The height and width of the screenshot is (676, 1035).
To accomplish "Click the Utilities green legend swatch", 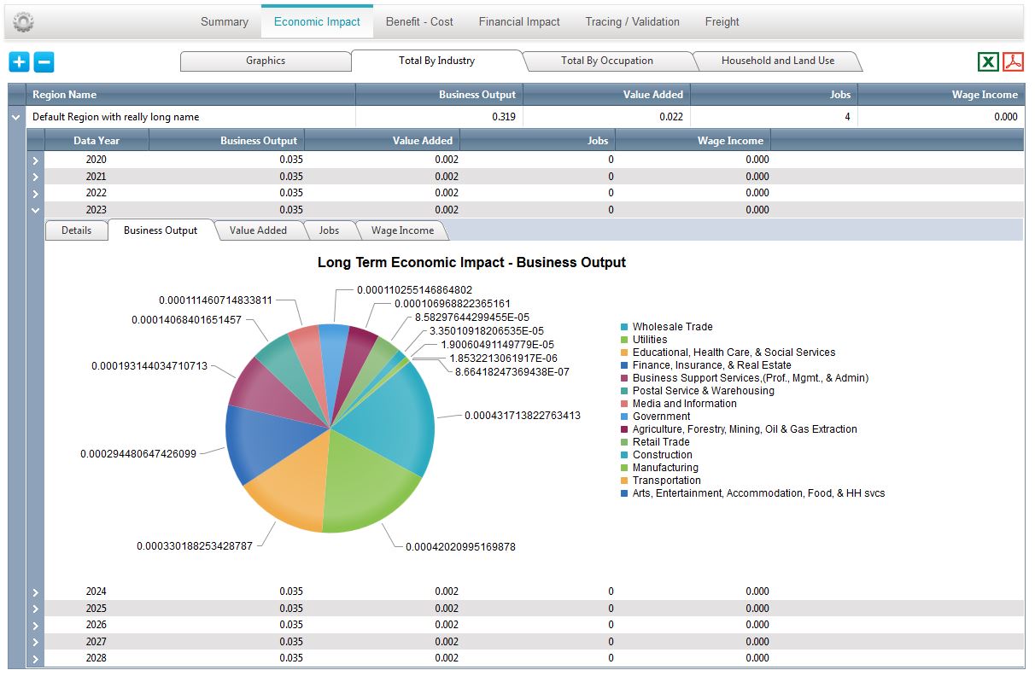I will pyautogui.click(x=624, y=340).
